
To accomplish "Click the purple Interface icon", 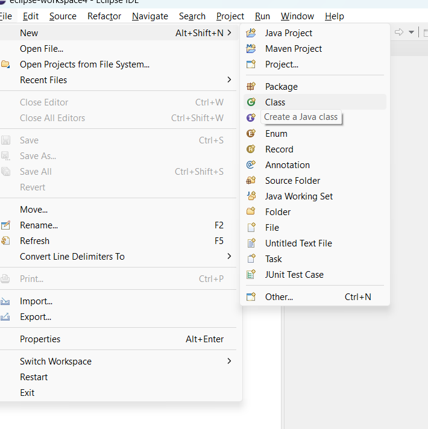I will (x=251, y=117).
